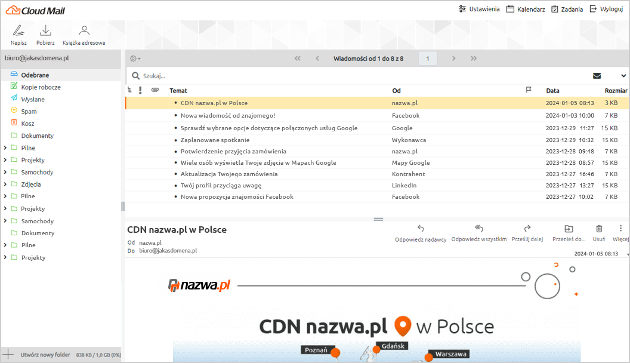Screen dimensions: 630x363
Task: Delete the message with Usuń
Action: click(x=598, y=233)
